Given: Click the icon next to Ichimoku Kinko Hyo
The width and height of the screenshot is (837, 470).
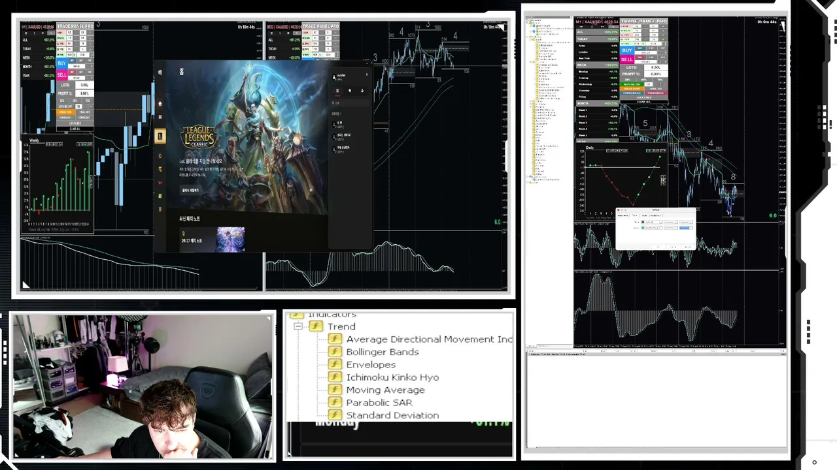Looking at the screenshot, I should click(x=335, y=377).
